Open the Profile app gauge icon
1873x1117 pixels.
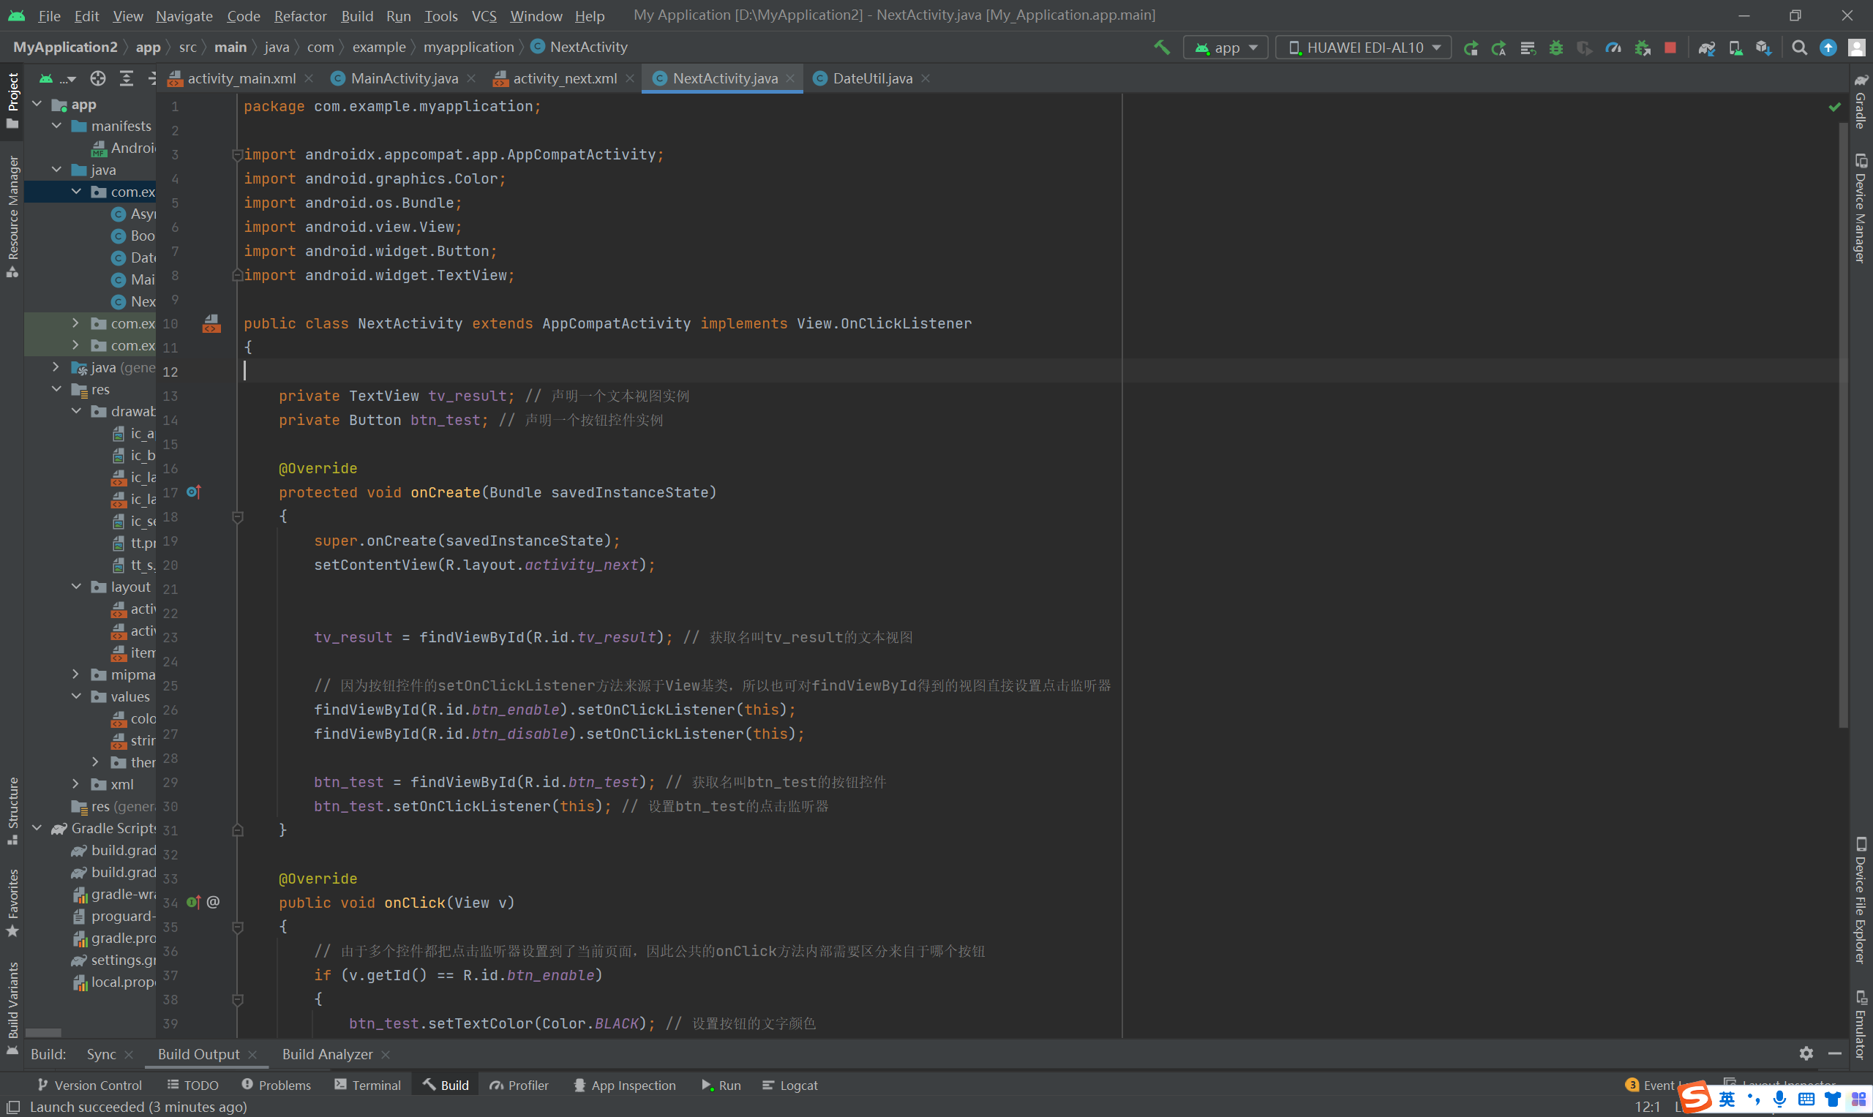tap(1613, 48)
